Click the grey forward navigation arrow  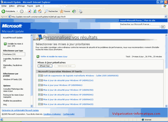[22, 11]
